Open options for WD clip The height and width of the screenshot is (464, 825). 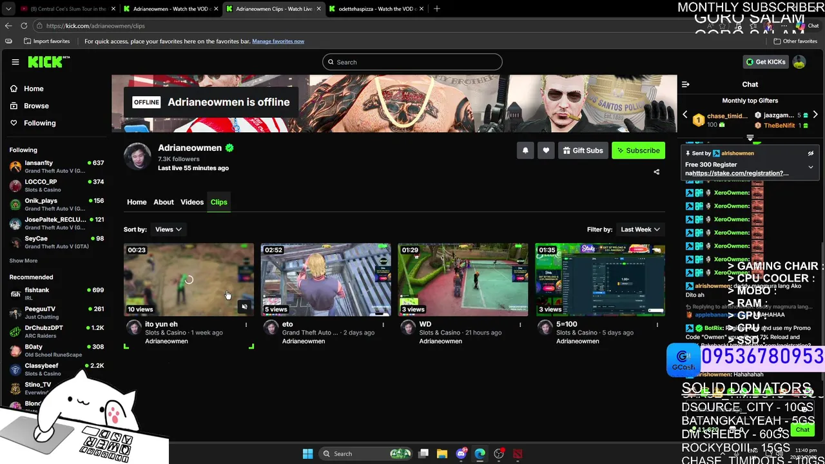click(520, 325)
